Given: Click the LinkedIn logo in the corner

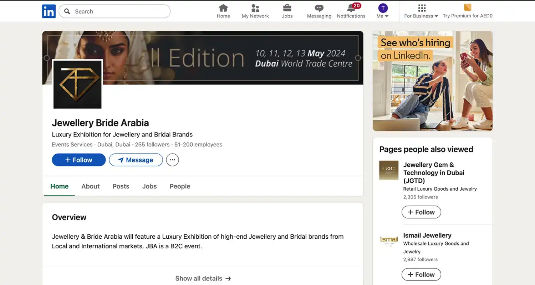Looking at the screenshot, I should click(49, 11).
